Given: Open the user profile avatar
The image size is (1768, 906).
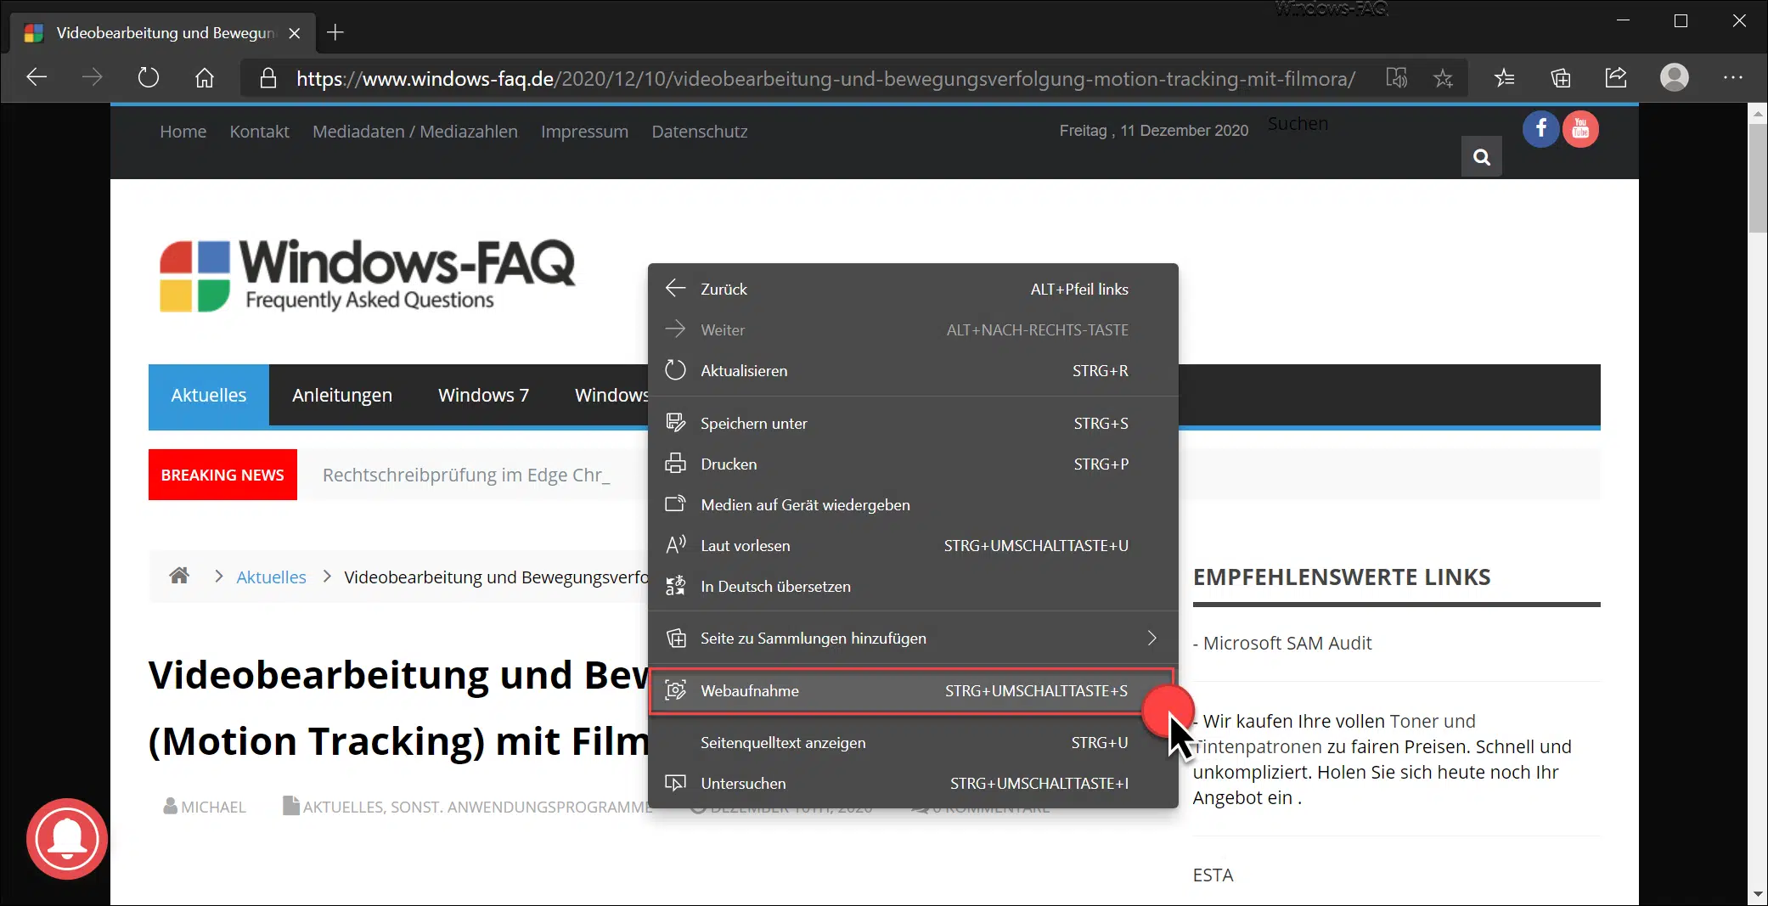Looking at the screenshot, I should 1674,78.
